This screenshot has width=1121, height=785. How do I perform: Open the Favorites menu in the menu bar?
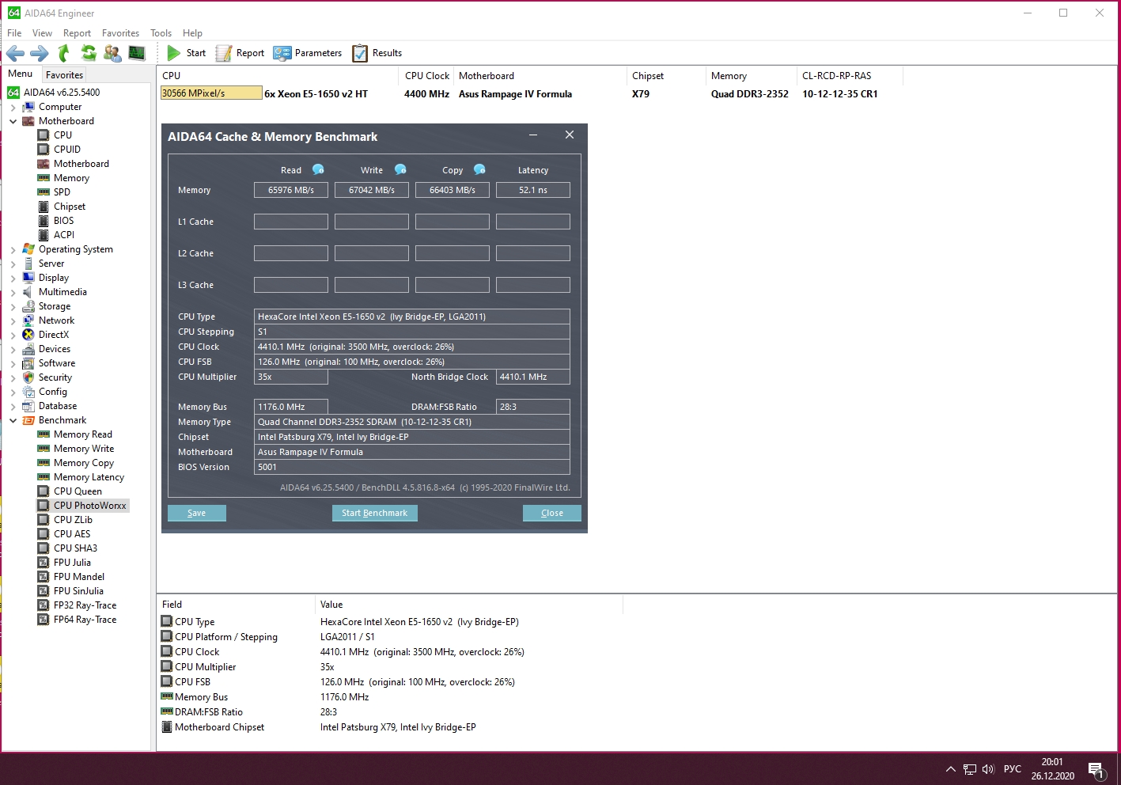pos(120,33)
